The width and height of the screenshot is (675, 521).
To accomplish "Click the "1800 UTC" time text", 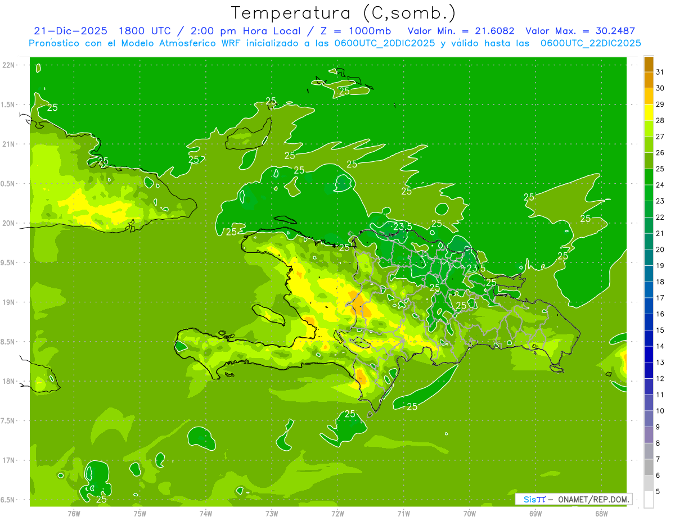I will point(144,31).
